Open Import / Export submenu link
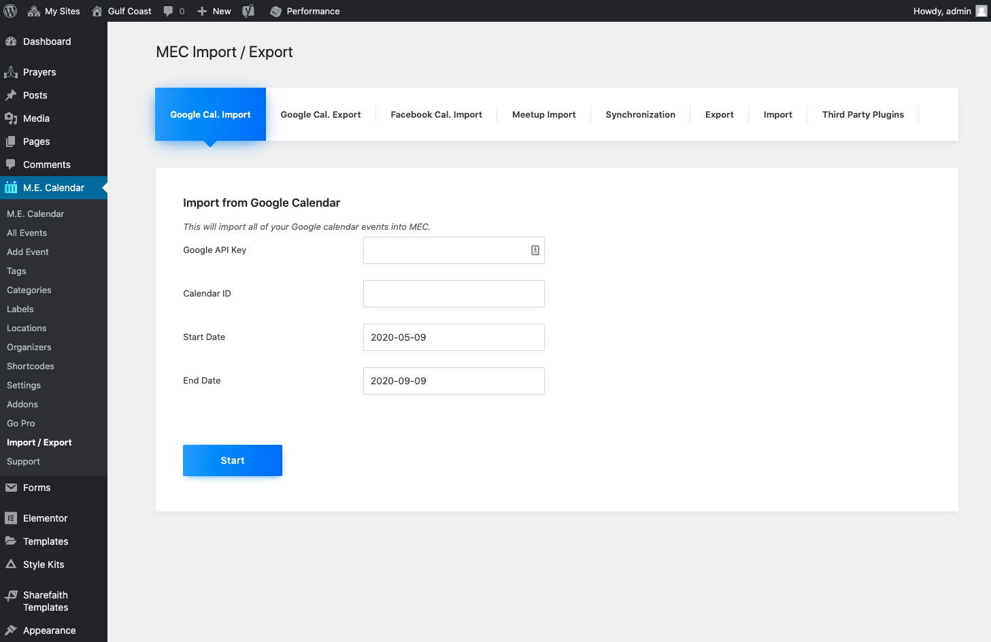 tap(39, 442)
